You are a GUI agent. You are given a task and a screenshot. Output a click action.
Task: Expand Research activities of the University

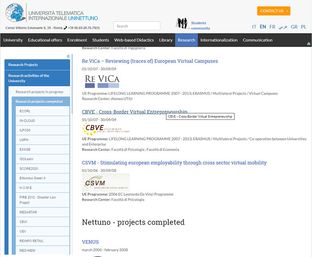[x=37, y=78]
